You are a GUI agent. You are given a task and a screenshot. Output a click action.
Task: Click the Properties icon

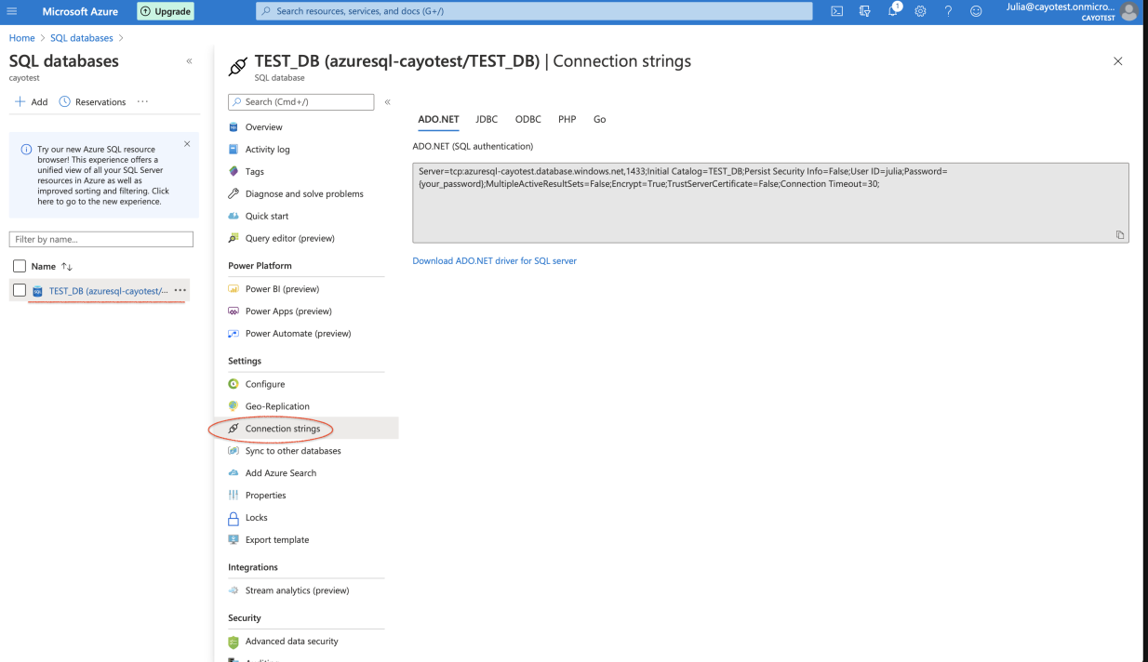[234, 496]
